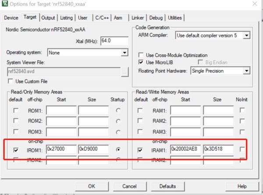
Task: Check the RAM3 default checkbox
Action: click(140, 132)
